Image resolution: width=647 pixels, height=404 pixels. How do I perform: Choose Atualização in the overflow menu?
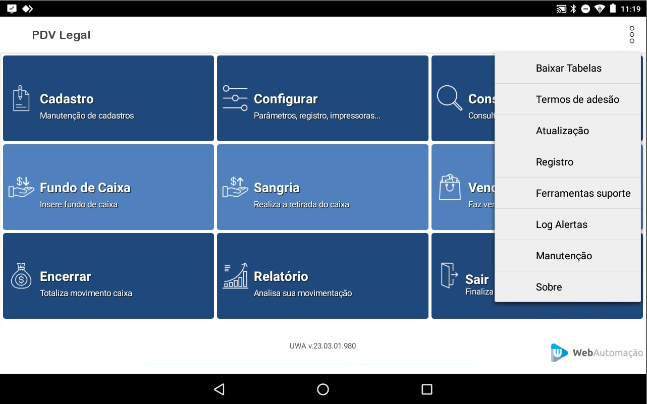(x=562, y=131)
